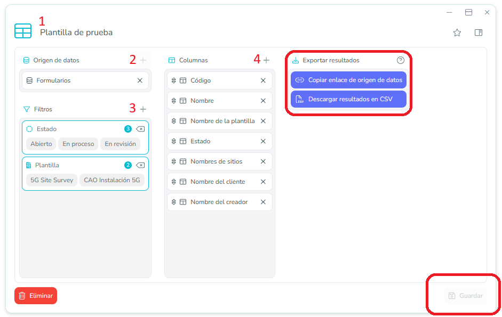Remove the Nombre column
Screen dimensions: 502x317
coord(263,101)
